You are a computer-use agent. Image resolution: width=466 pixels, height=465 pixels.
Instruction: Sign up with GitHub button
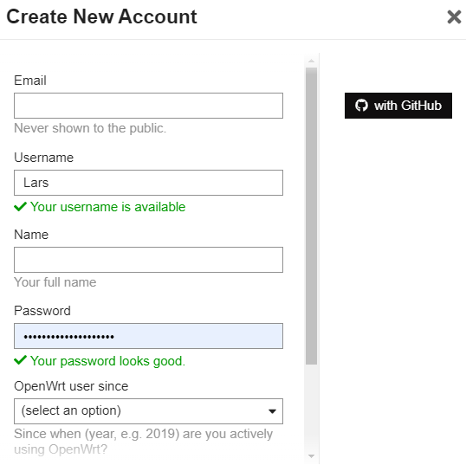click(398, 106)
